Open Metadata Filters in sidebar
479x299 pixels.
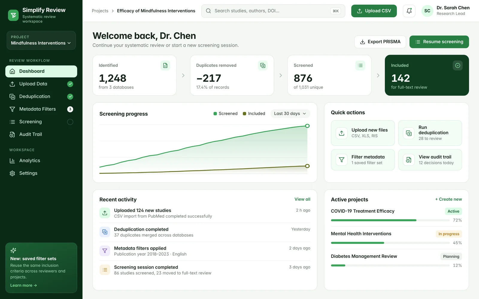(x=41, y=109)
